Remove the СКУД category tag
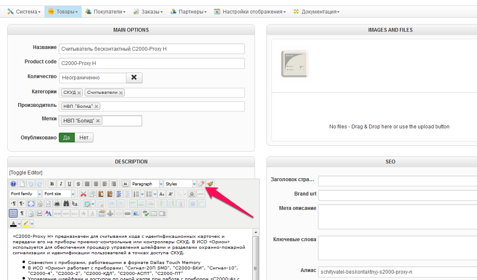The width and height of the screenshot is (477, 280). 79,93
